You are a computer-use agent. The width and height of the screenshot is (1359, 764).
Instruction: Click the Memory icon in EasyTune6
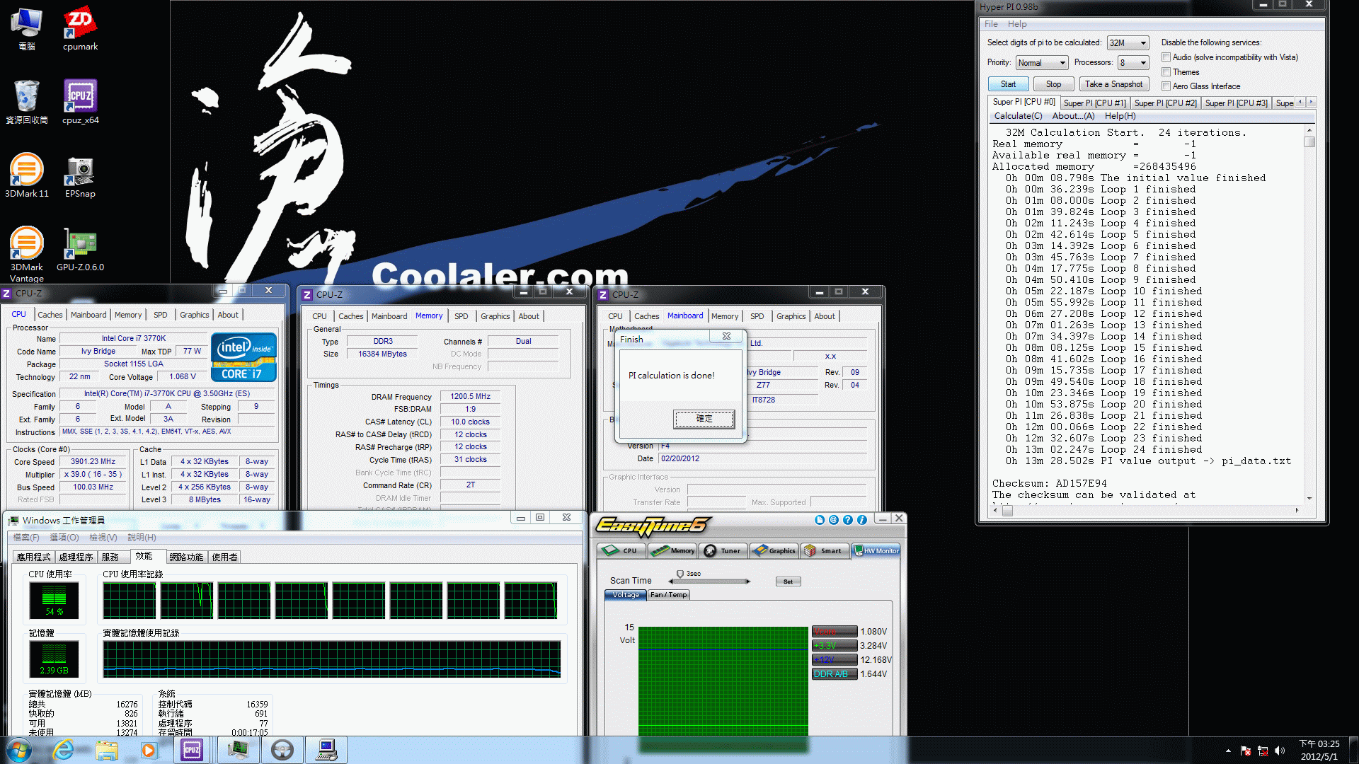click(673, 550)
